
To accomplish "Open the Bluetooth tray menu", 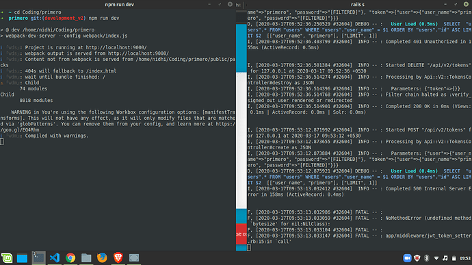I will point(427,258).
